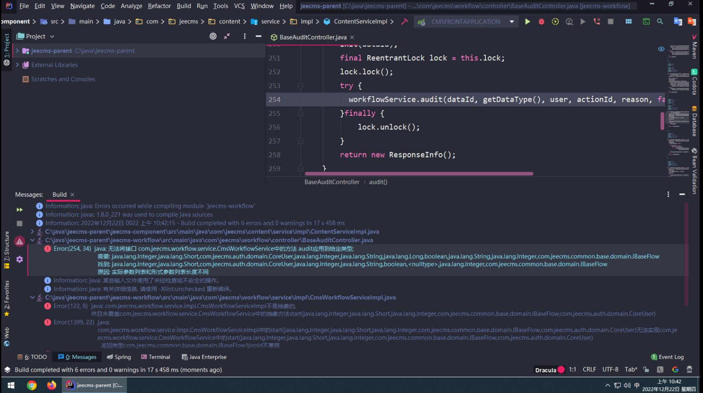703x393 pixels.
Task: Toggle the file read-only lock icon
Action: tap(646, 370)
